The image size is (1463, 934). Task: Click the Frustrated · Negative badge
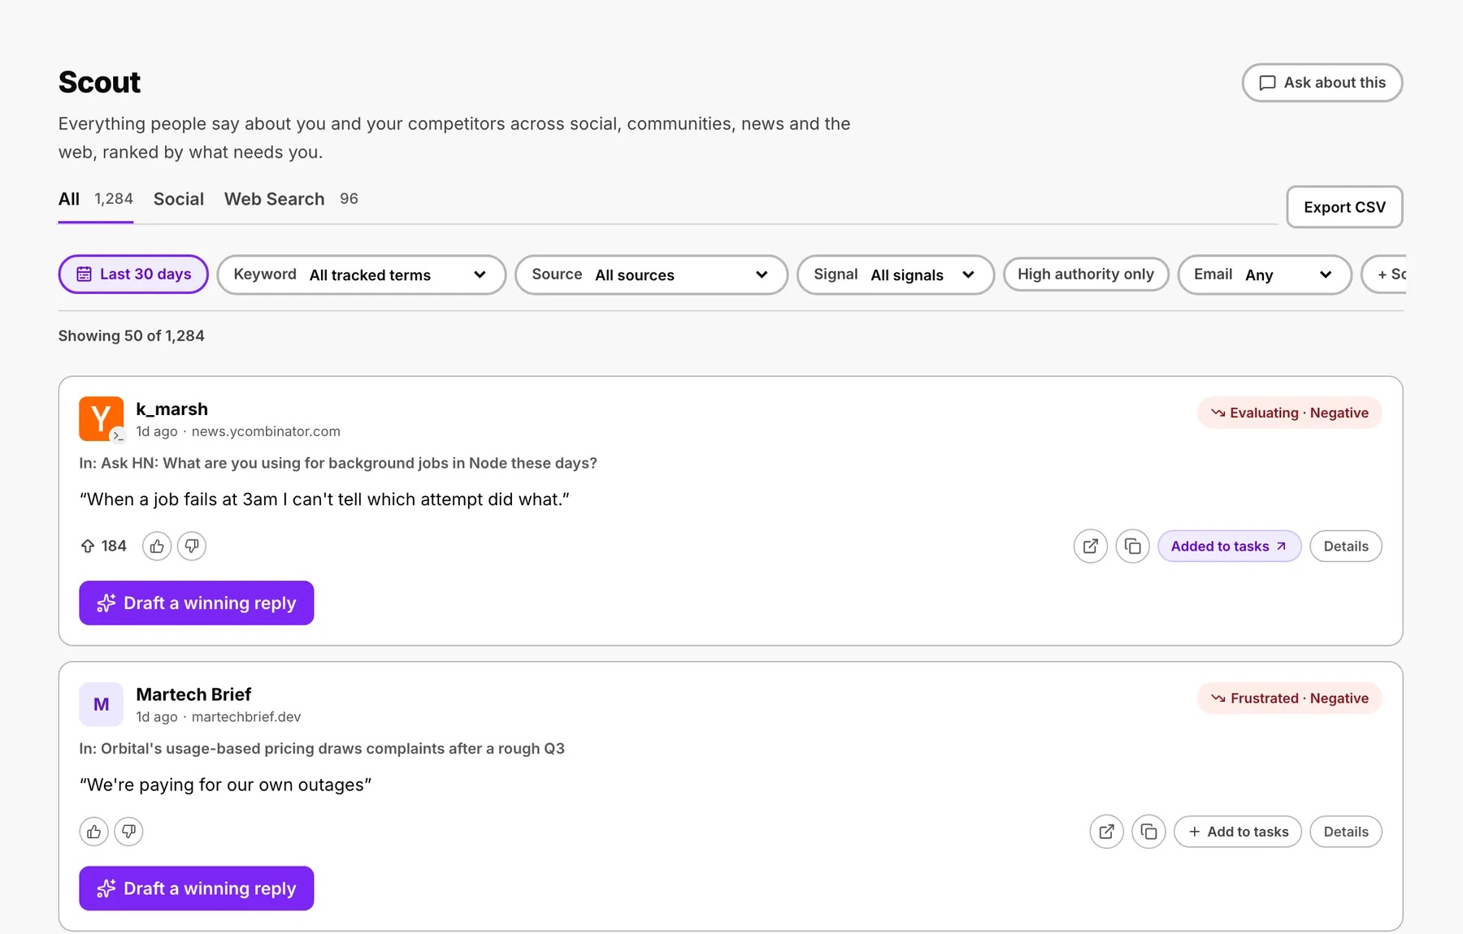coord(1290,698)
